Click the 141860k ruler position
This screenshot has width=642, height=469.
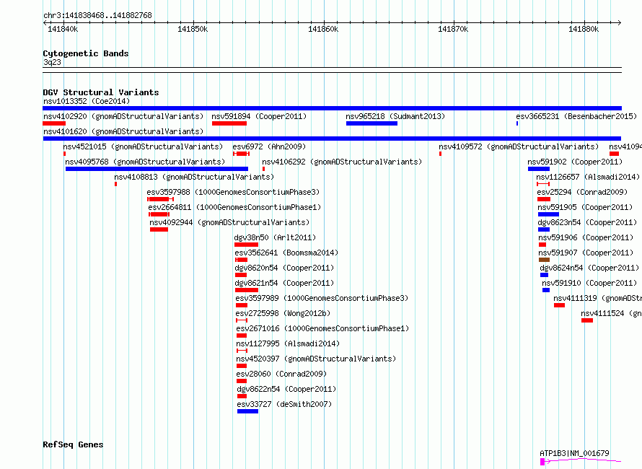323,29
